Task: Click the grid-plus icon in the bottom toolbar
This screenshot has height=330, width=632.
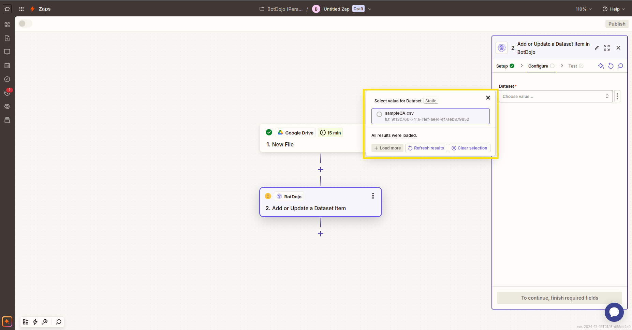Action: tap(26, 322)
